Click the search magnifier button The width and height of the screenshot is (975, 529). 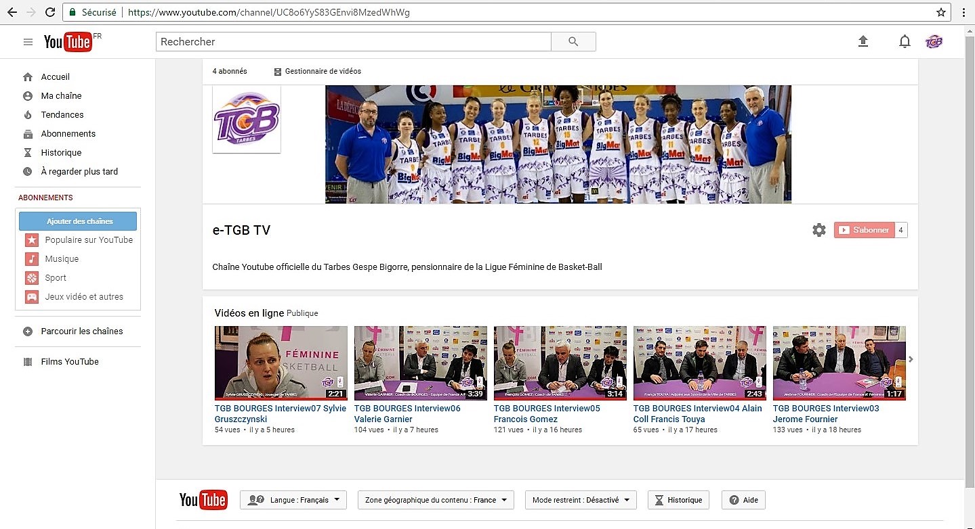tap(573, 42)
